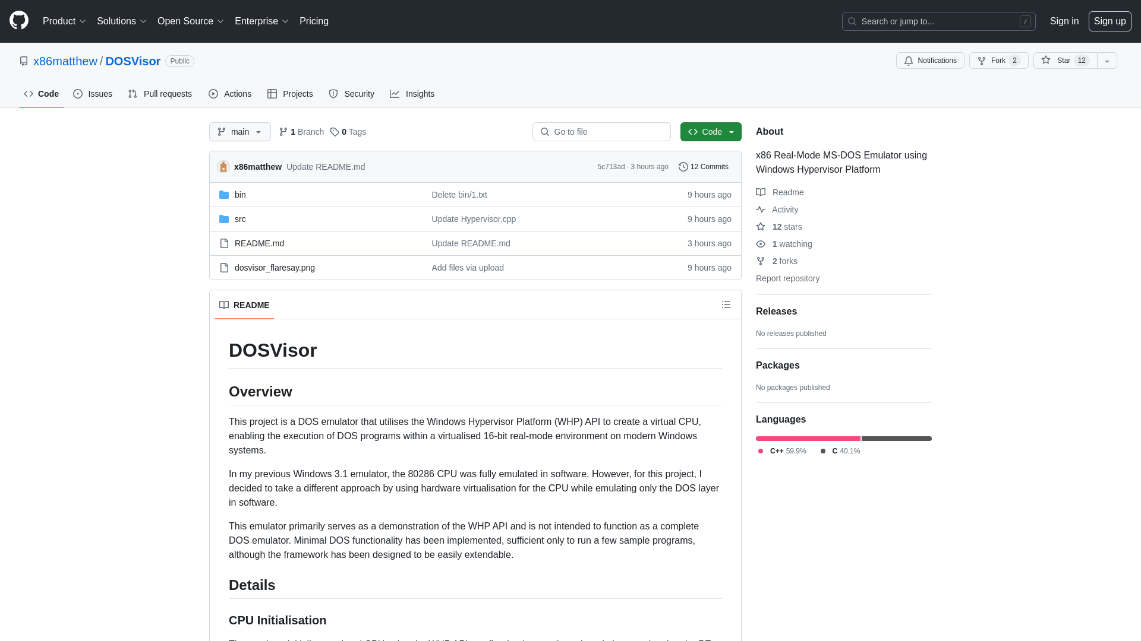Click the Sign up button
The width and height of the screenshot is (1141, 641).
(1110, 21)
